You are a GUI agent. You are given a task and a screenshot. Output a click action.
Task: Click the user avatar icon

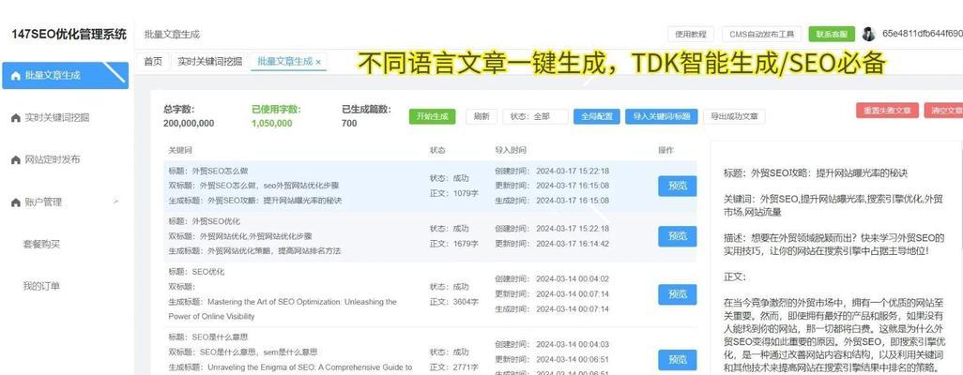[868, 34]
